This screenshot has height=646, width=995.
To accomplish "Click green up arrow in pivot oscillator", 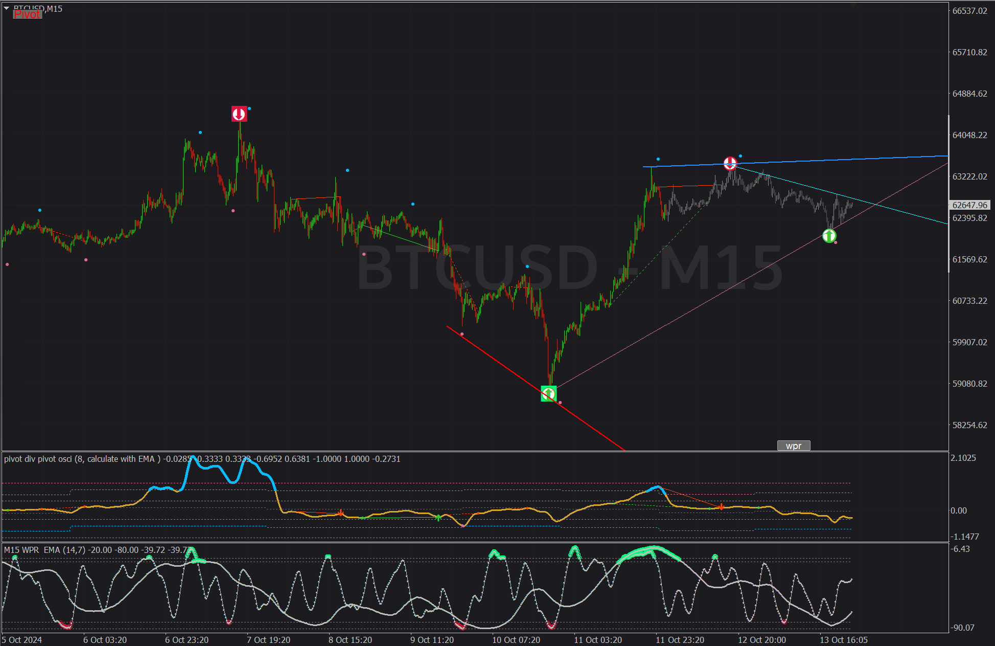I will point(438,518).
